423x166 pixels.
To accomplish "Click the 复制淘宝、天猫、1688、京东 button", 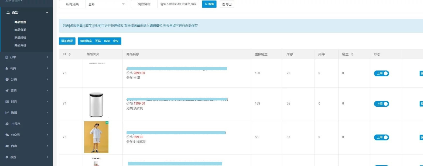I will (x=100, y=41).
